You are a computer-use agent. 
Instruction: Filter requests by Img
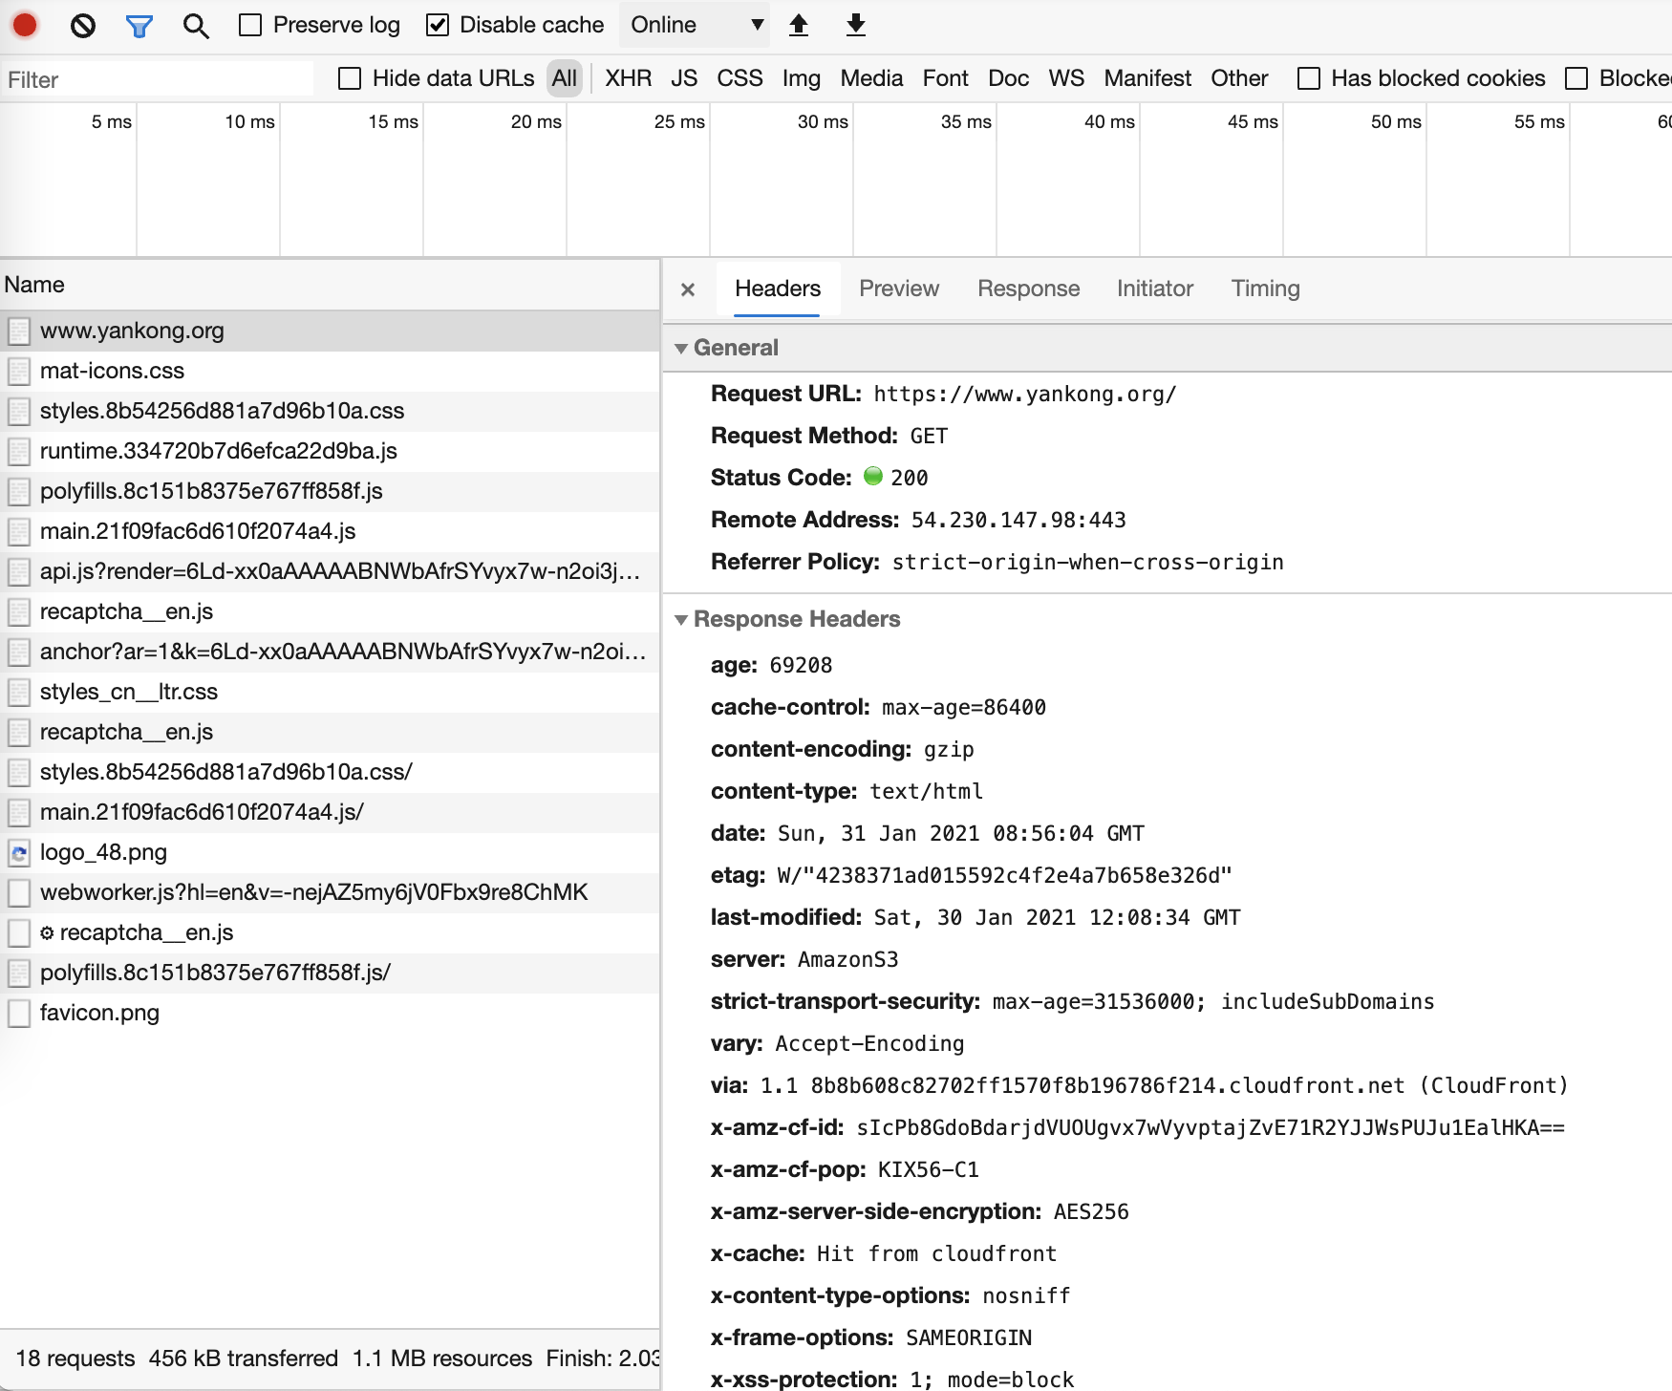pyautogui.click(x=802, y=78)
